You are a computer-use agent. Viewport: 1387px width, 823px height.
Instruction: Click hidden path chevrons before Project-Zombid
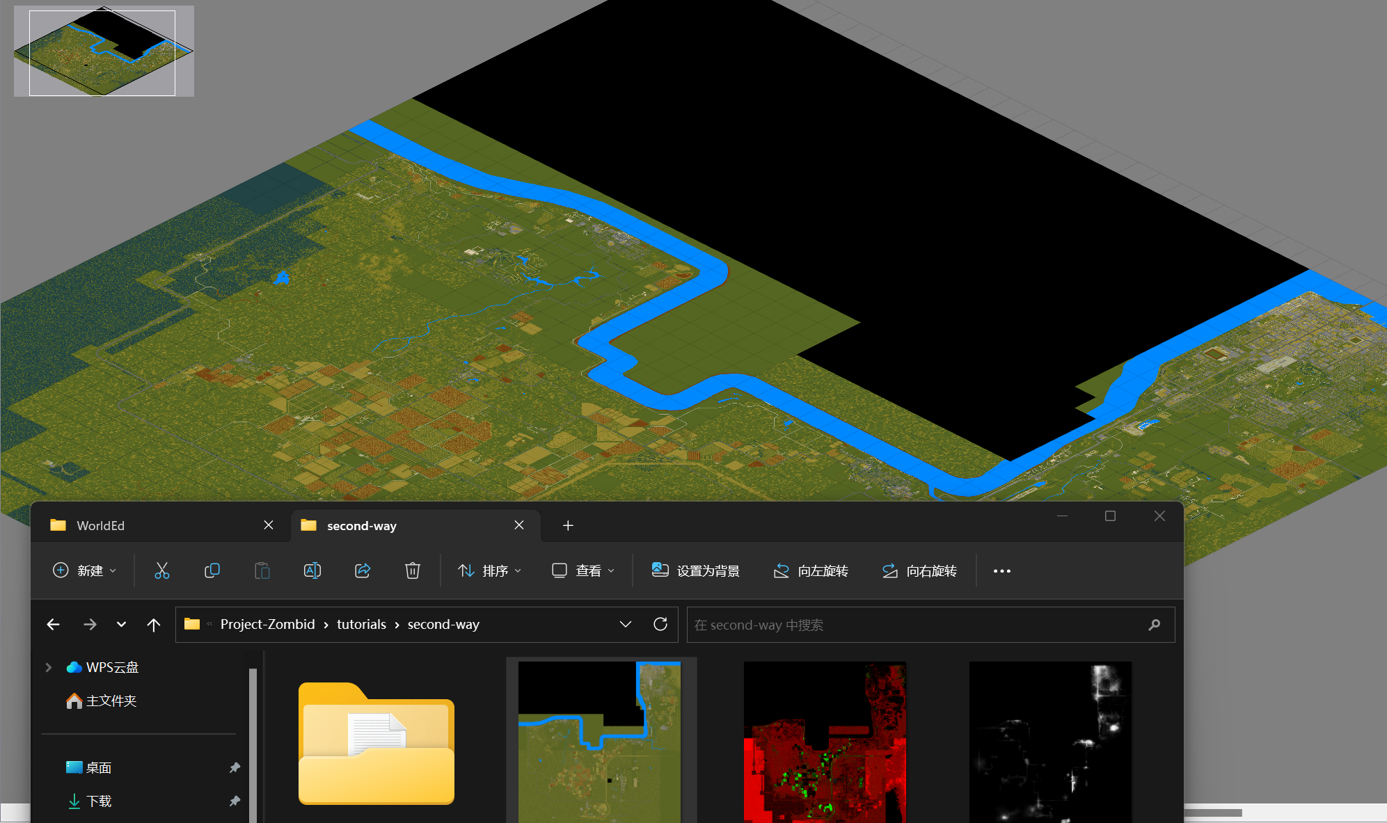point(209,624)
